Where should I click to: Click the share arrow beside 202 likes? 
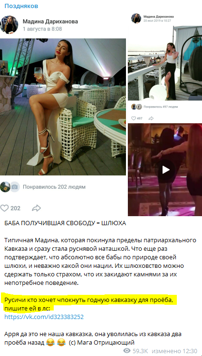point(36,208)
